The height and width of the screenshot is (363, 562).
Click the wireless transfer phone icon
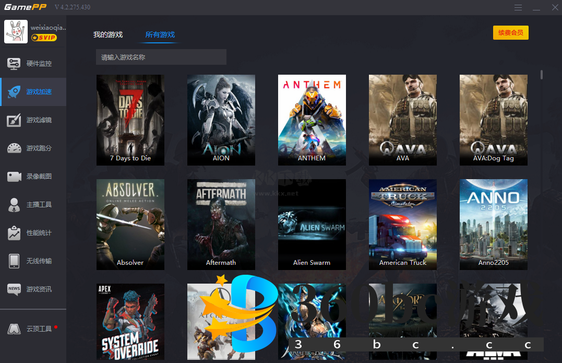(x=14, y=261)
